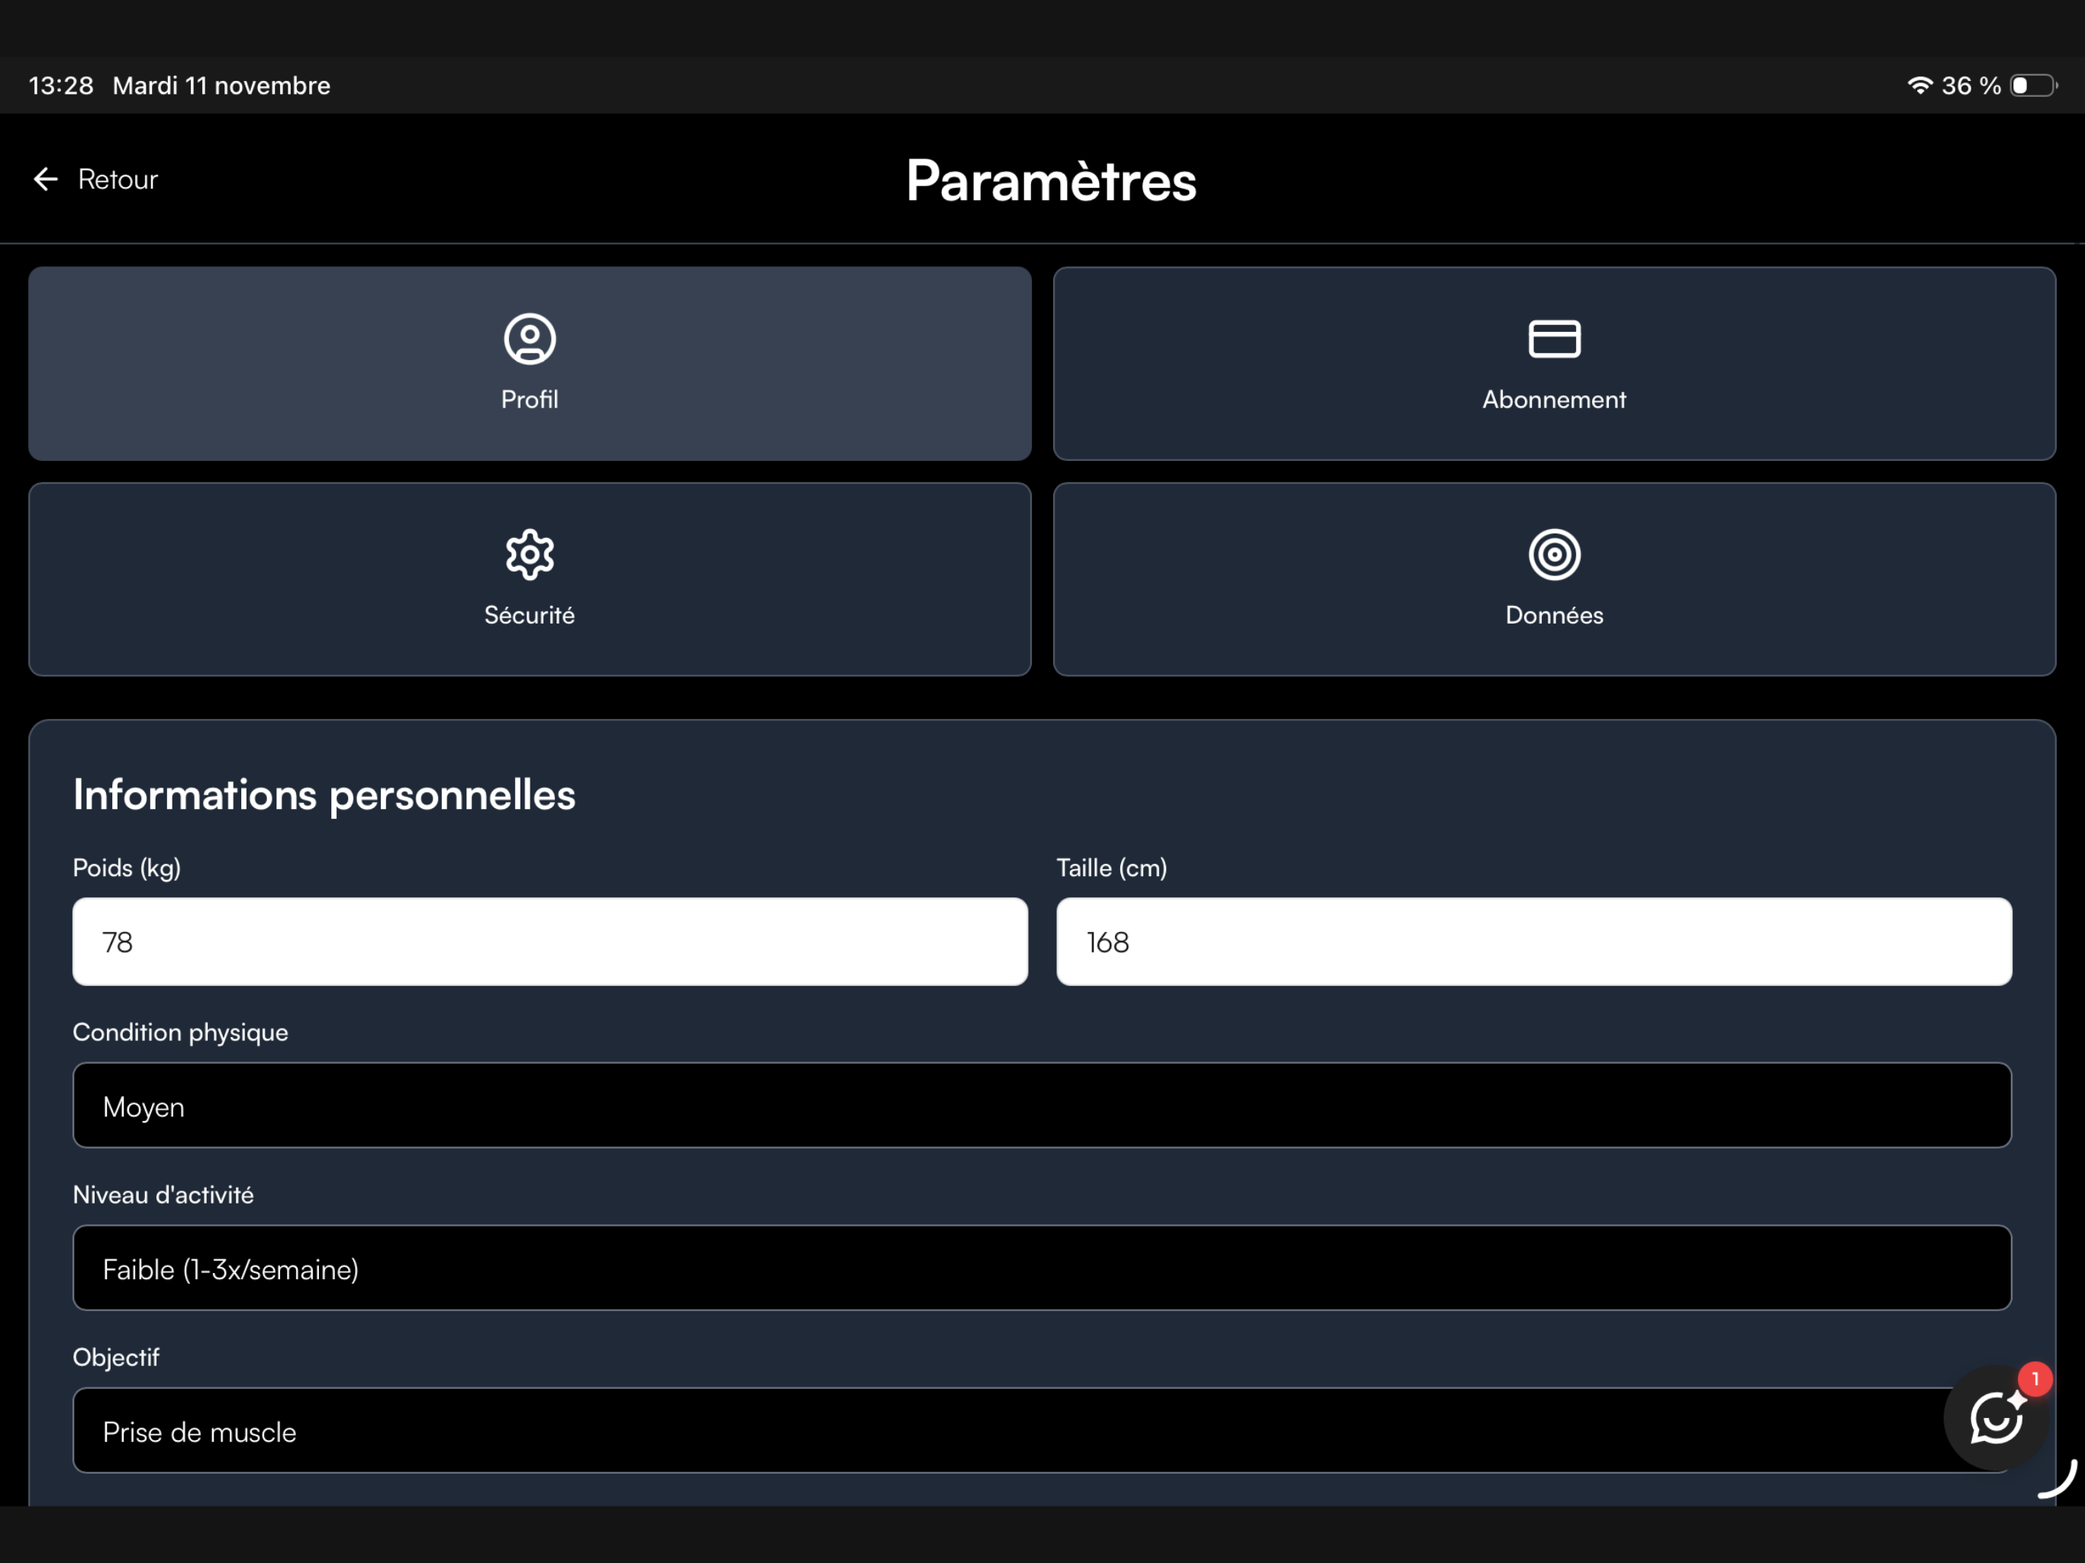
Task: Tap the Wi-Fi status icon
Action: [1920, 85]
